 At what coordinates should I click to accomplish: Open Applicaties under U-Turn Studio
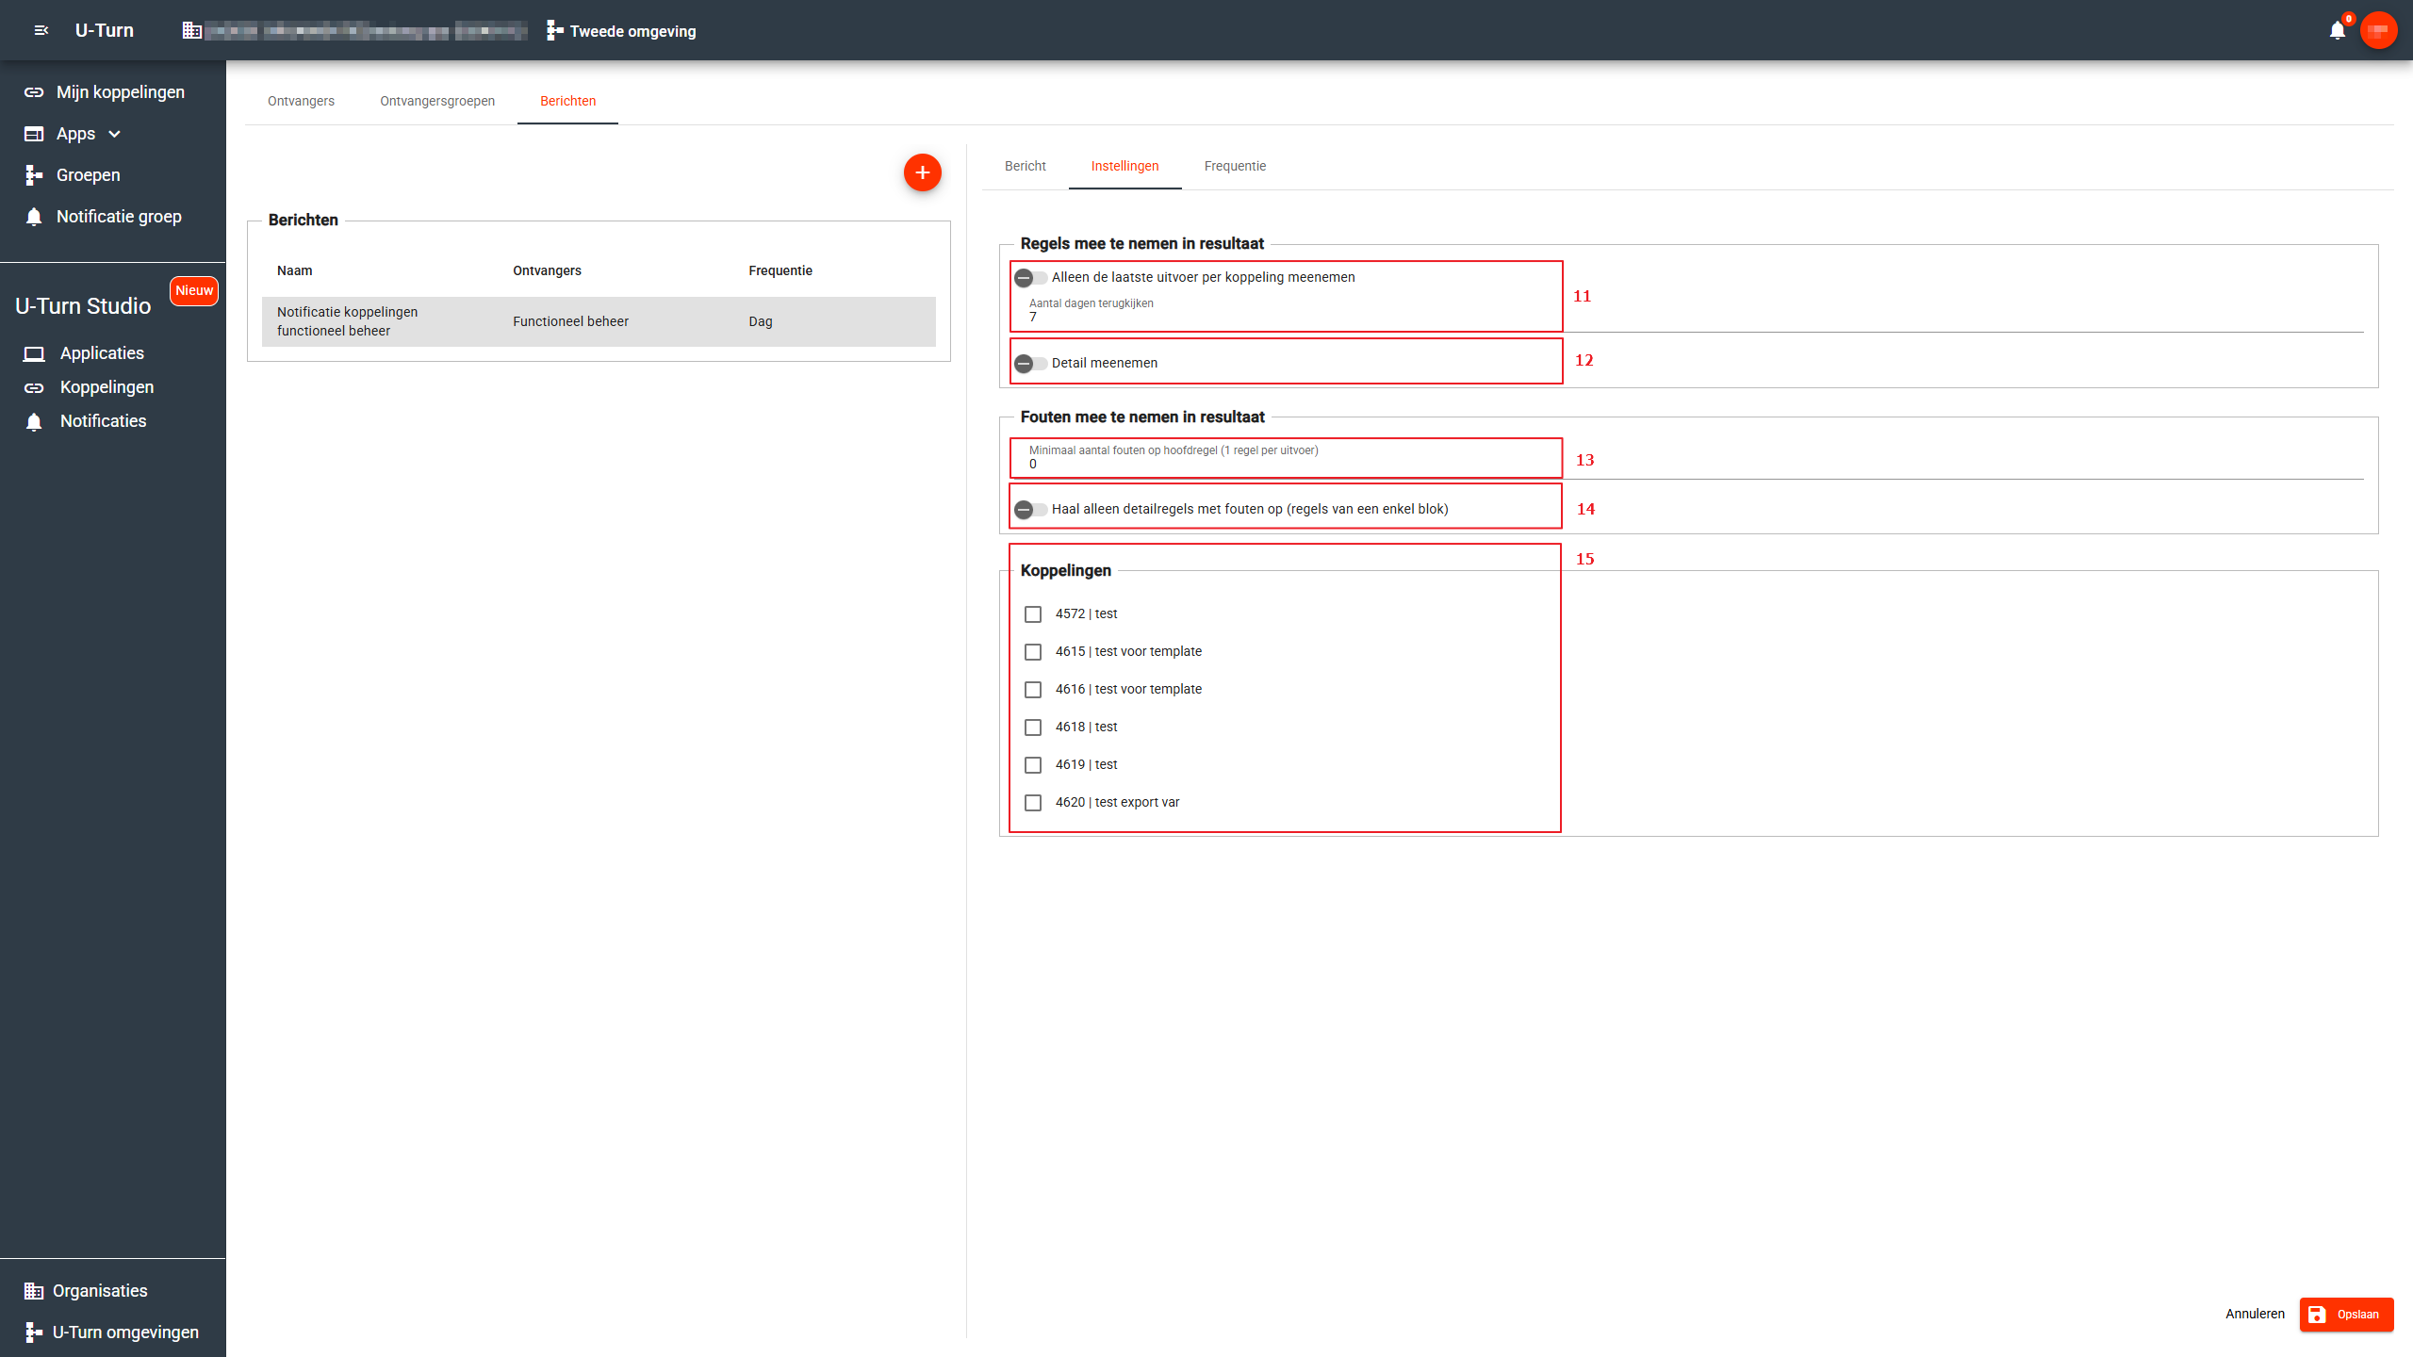pos(102,353)
